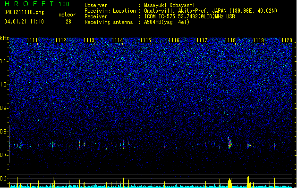Click the 1120 time marker
297x188 pixels.
[x=287, y=40]
